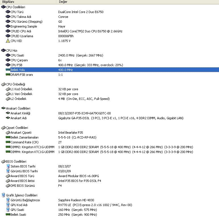Select the 1:1 DRAM:FSB value
The image size is (219, 218).
60,75
